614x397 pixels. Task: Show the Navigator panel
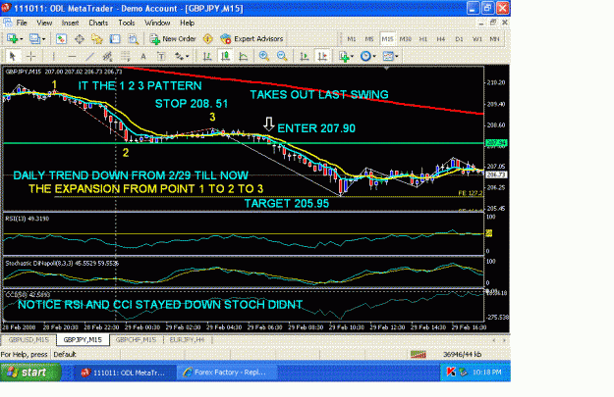click(96, 38)
